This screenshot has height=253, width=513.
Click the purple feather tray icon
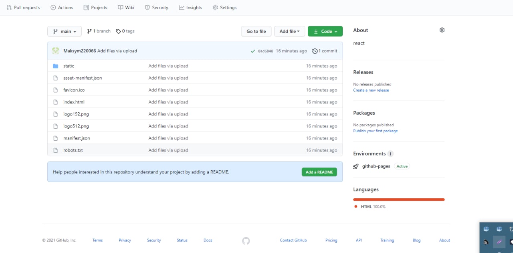(499, 242)
